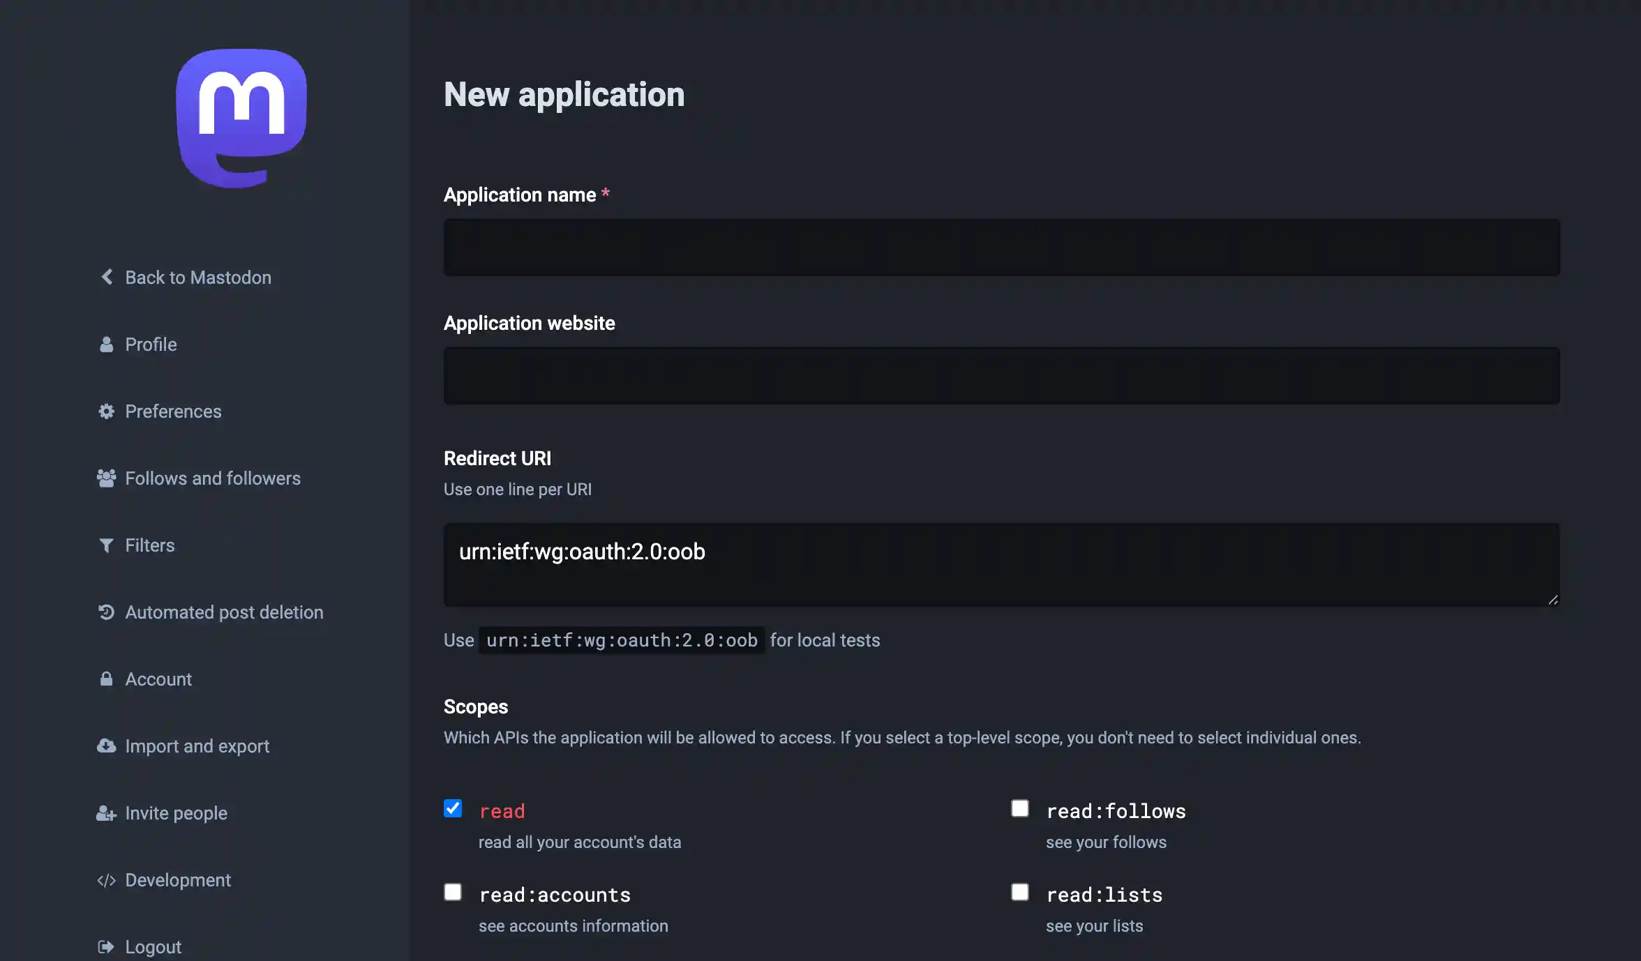Navigate to the Account settings entry
This screenshot has height=961, width=1641.
pyautogui.click(x=158, y=679)
